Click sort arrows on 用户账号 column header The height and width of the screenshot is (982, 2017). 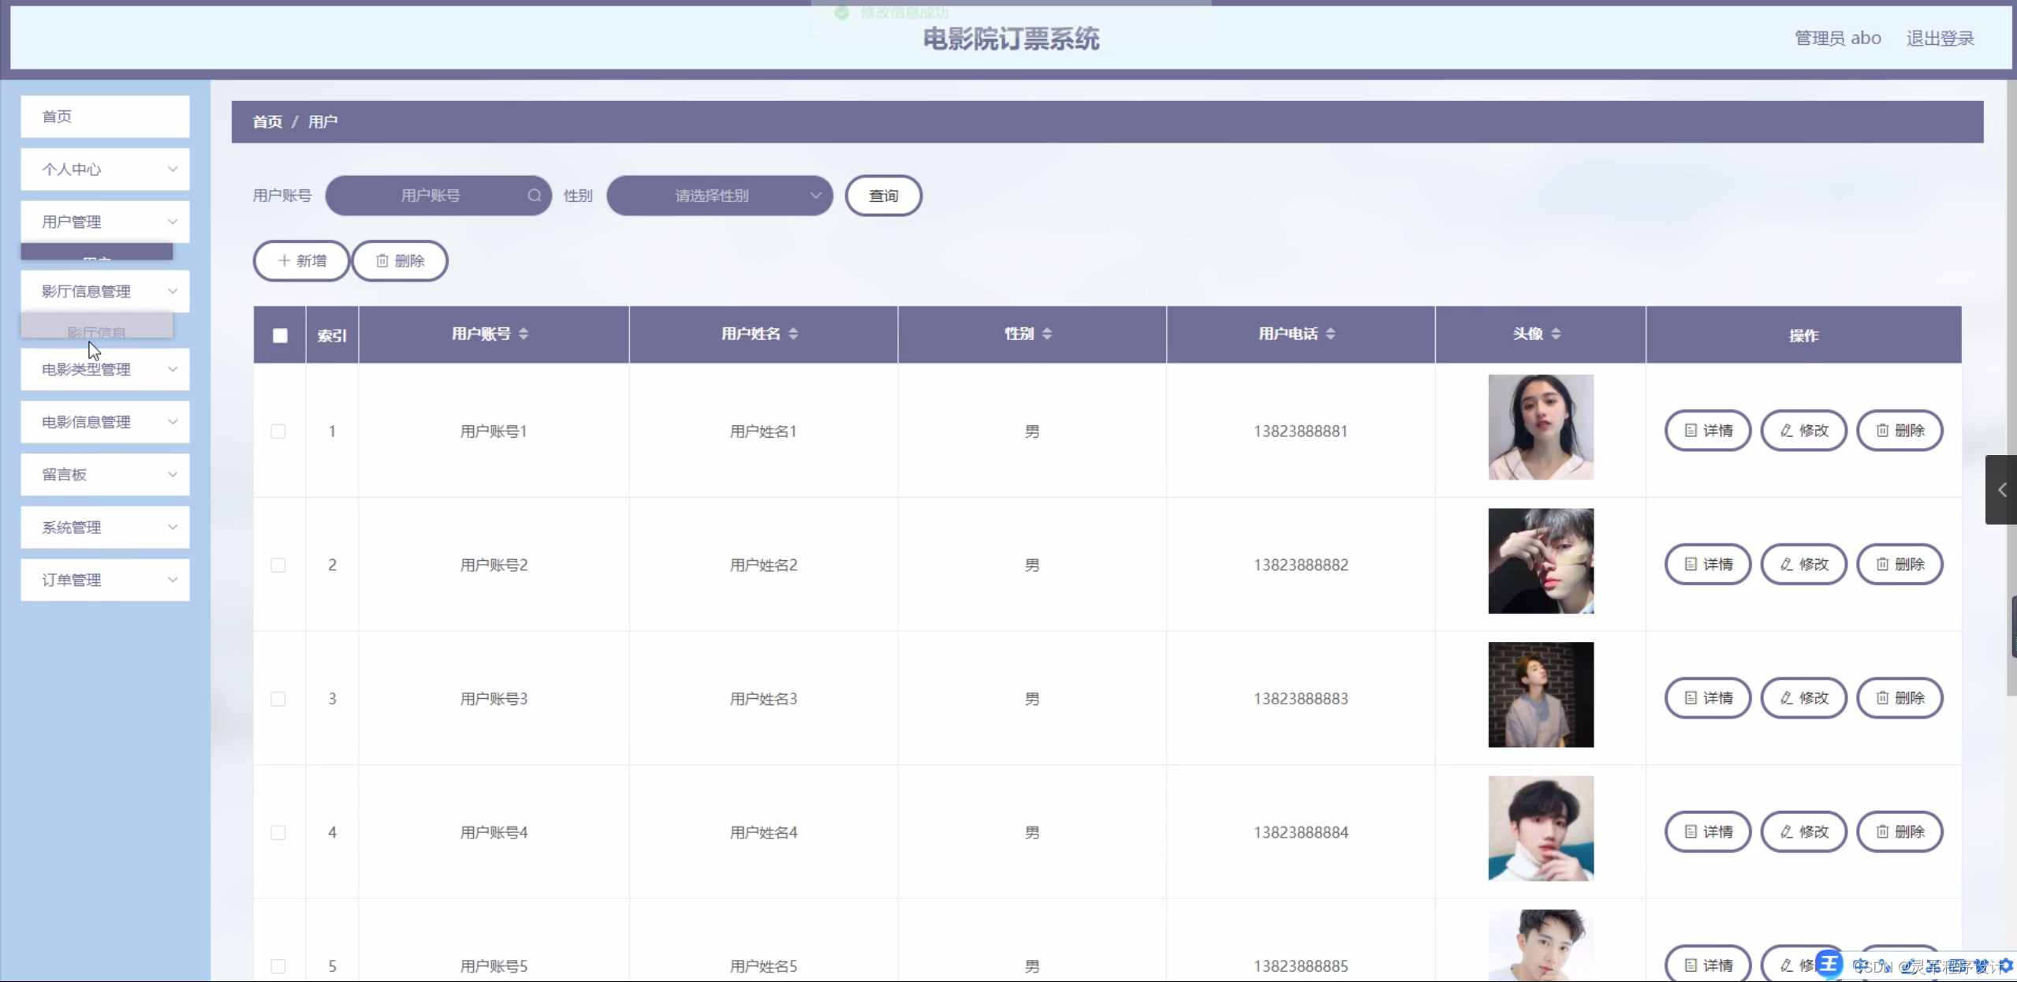[524, 334]
